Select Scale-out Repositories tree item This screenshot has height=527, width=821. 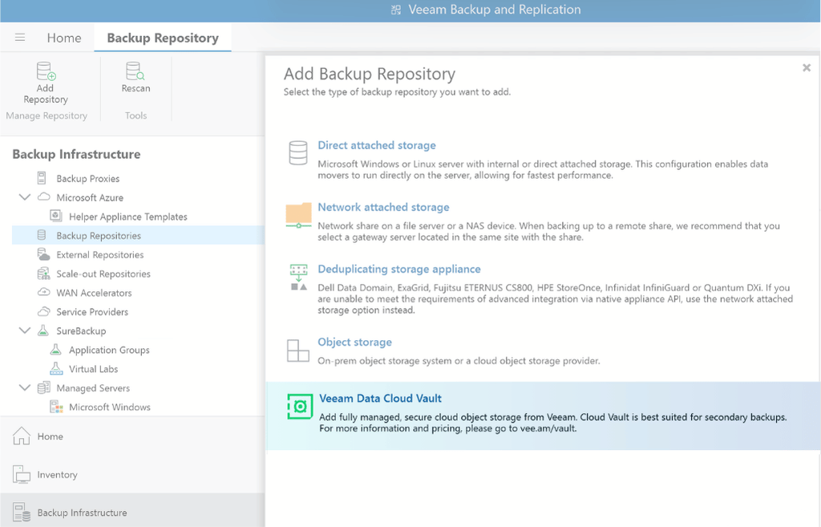[x=103, y=274]
